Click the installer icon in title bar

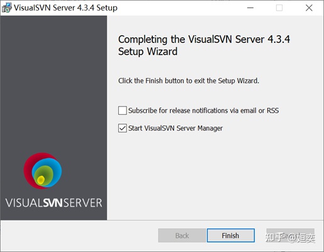tap(6, 8)
